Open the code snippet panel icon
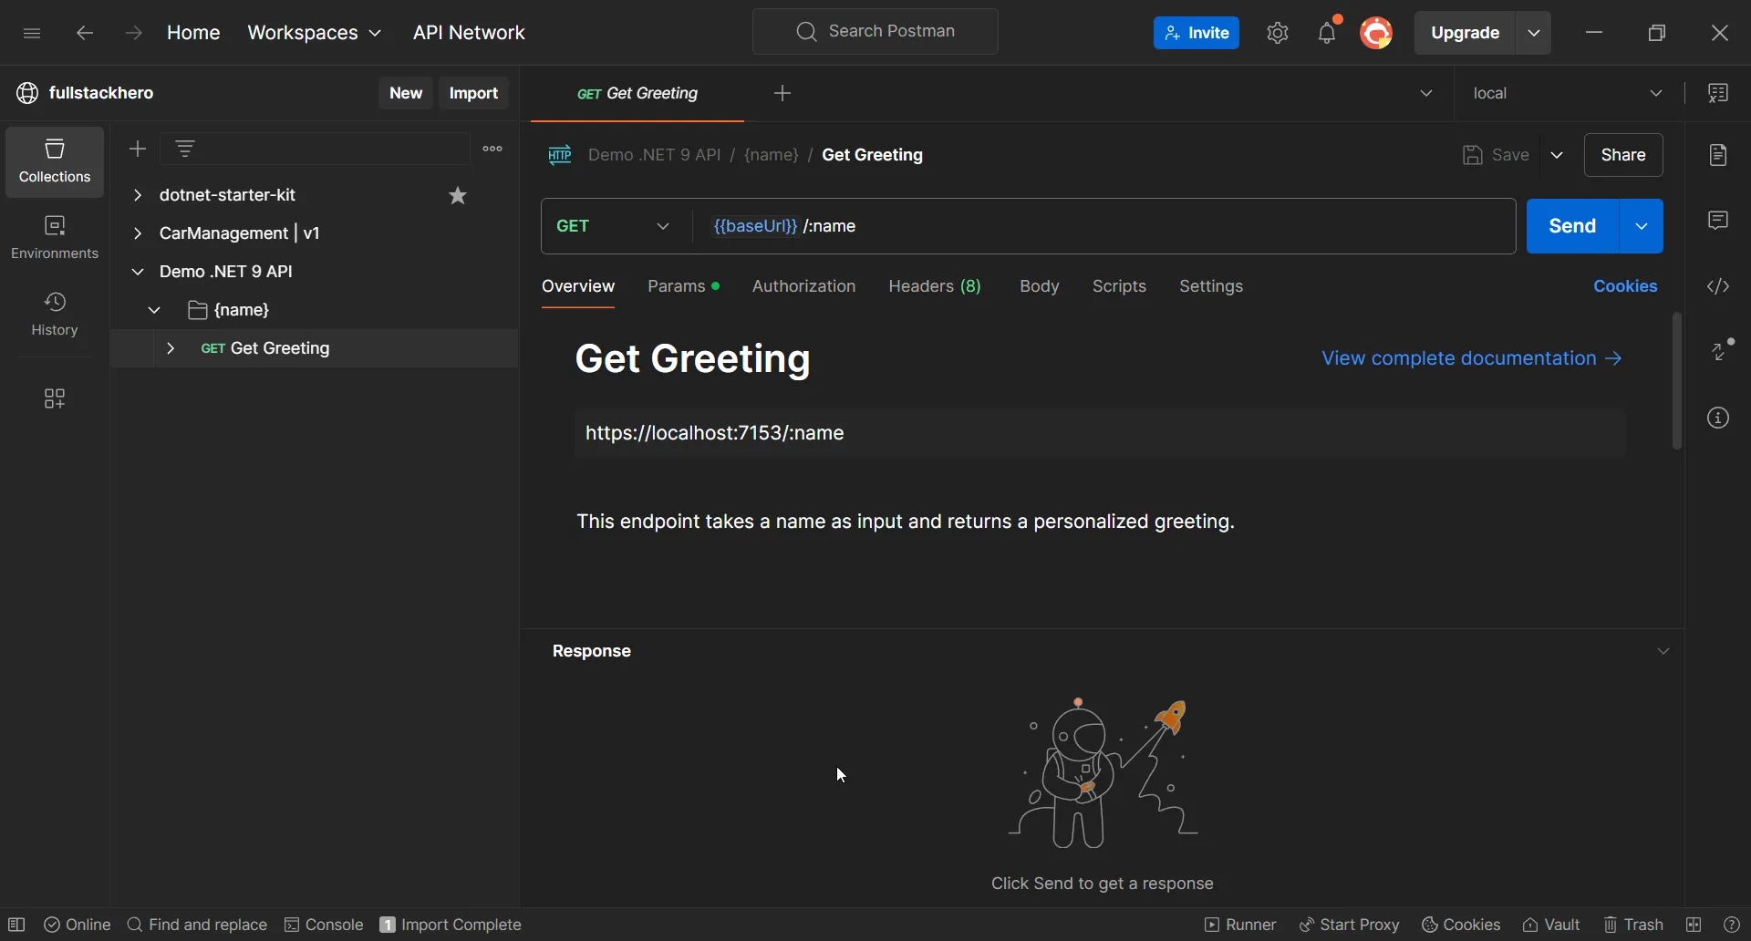This screenshot has width=1751, height=941. coord(1718,286)
